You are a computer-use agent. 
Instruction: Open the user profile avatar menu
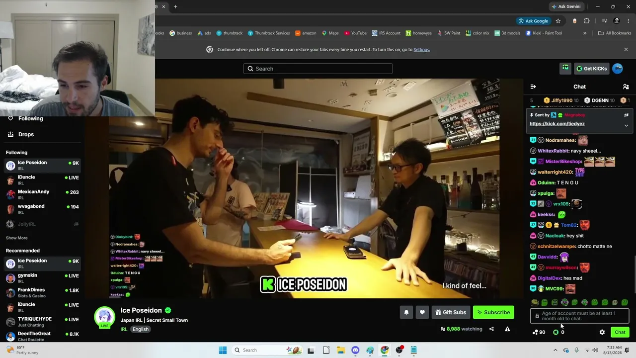pyautogui.click(x=618, y=69)
